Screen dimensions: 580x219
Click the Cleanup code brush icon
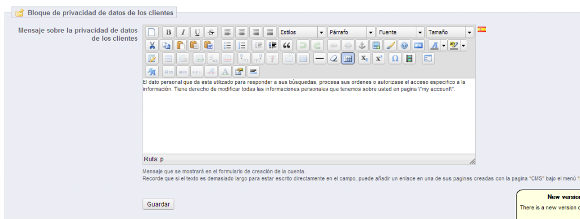(x=390, y=45)
